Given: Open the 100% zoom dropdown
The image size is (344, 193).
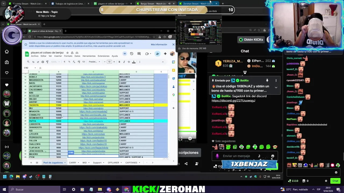Looking at the screenshot, I should coord(55,62).
